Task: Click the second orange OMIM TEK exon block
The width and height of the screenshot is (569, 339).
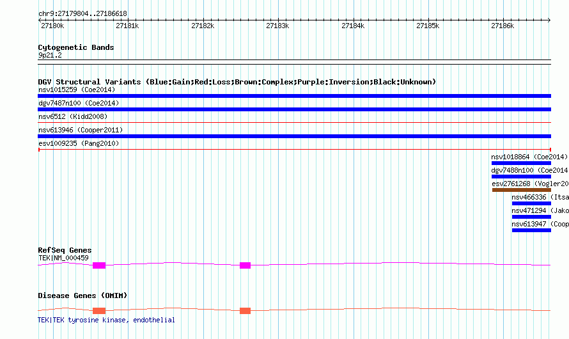Action: [245, 311]
